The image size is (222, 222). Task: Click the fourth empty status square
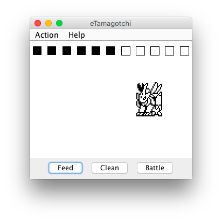[x=169, y=51]
